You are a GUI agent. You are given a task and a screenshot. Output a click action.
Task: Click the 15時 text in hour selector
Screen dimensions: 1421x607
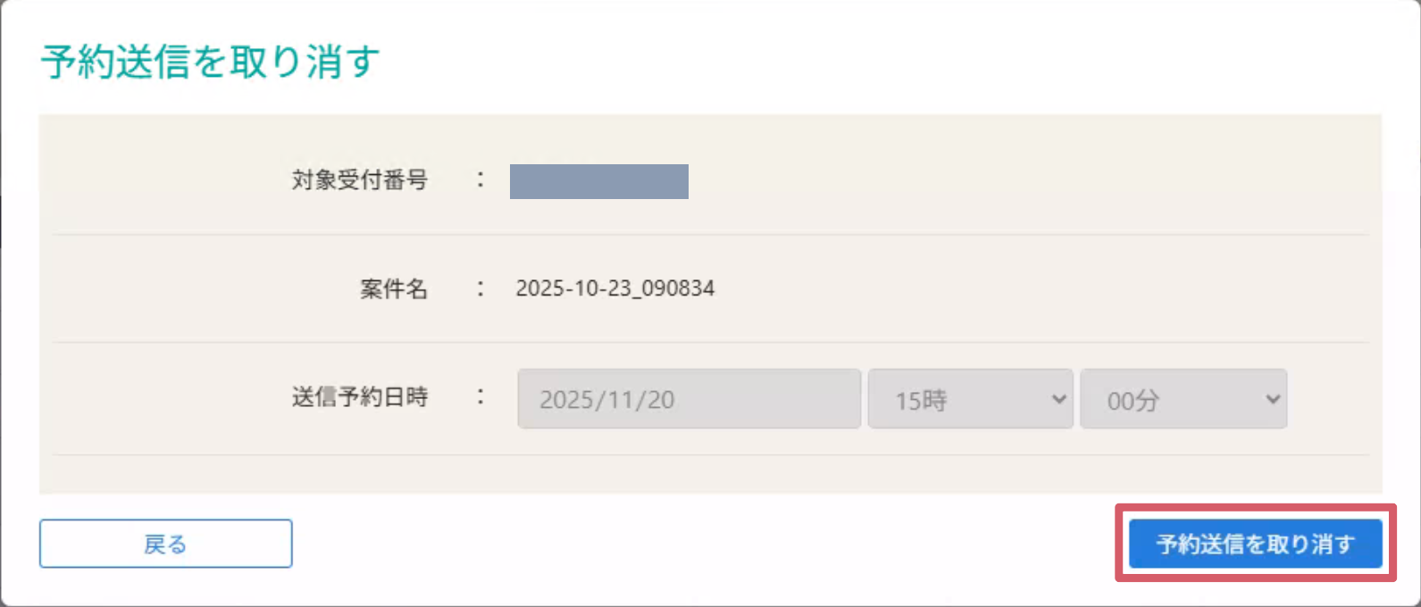pos(921,401)
